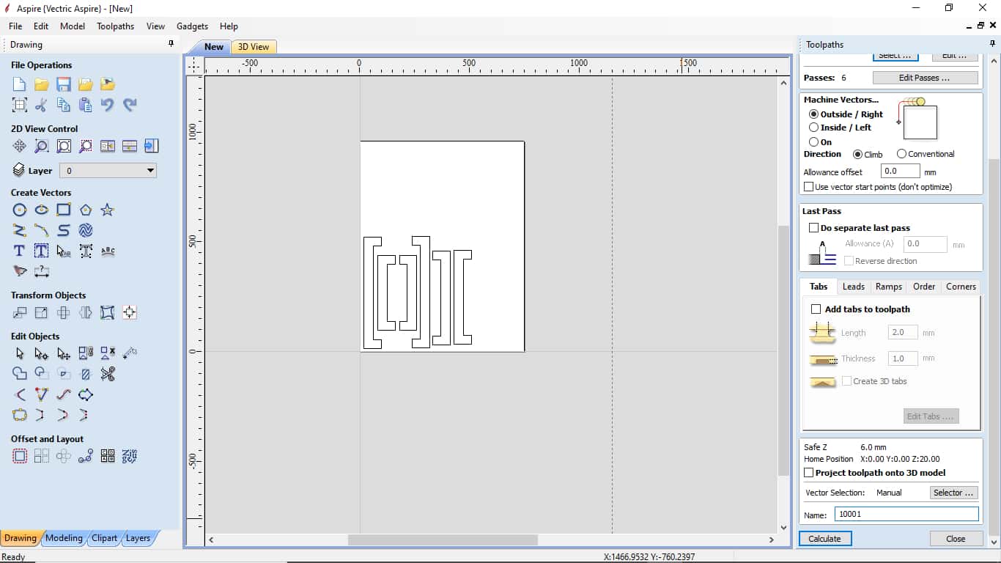Switch to the Modeling tab

coord(64,538)
